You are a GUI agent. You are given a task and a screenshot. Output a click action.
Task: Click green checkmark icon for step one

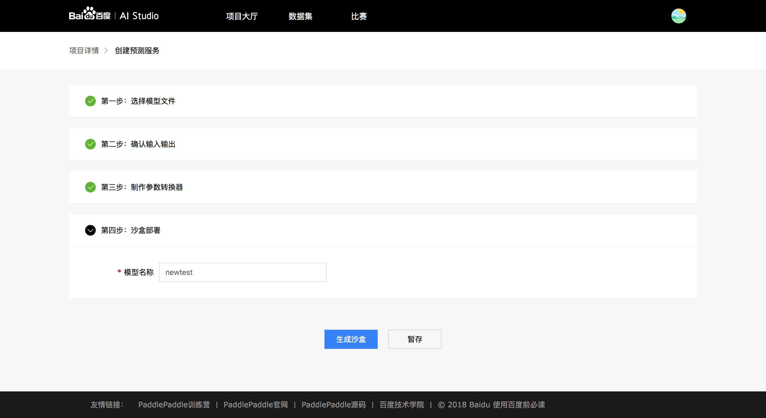tap(90, 101)
